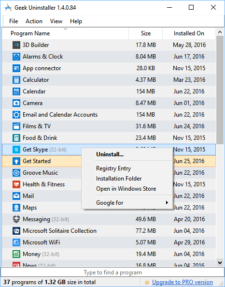
Task: Click the Email and Calendar Accounts gear icon
Action: point(16,115)
